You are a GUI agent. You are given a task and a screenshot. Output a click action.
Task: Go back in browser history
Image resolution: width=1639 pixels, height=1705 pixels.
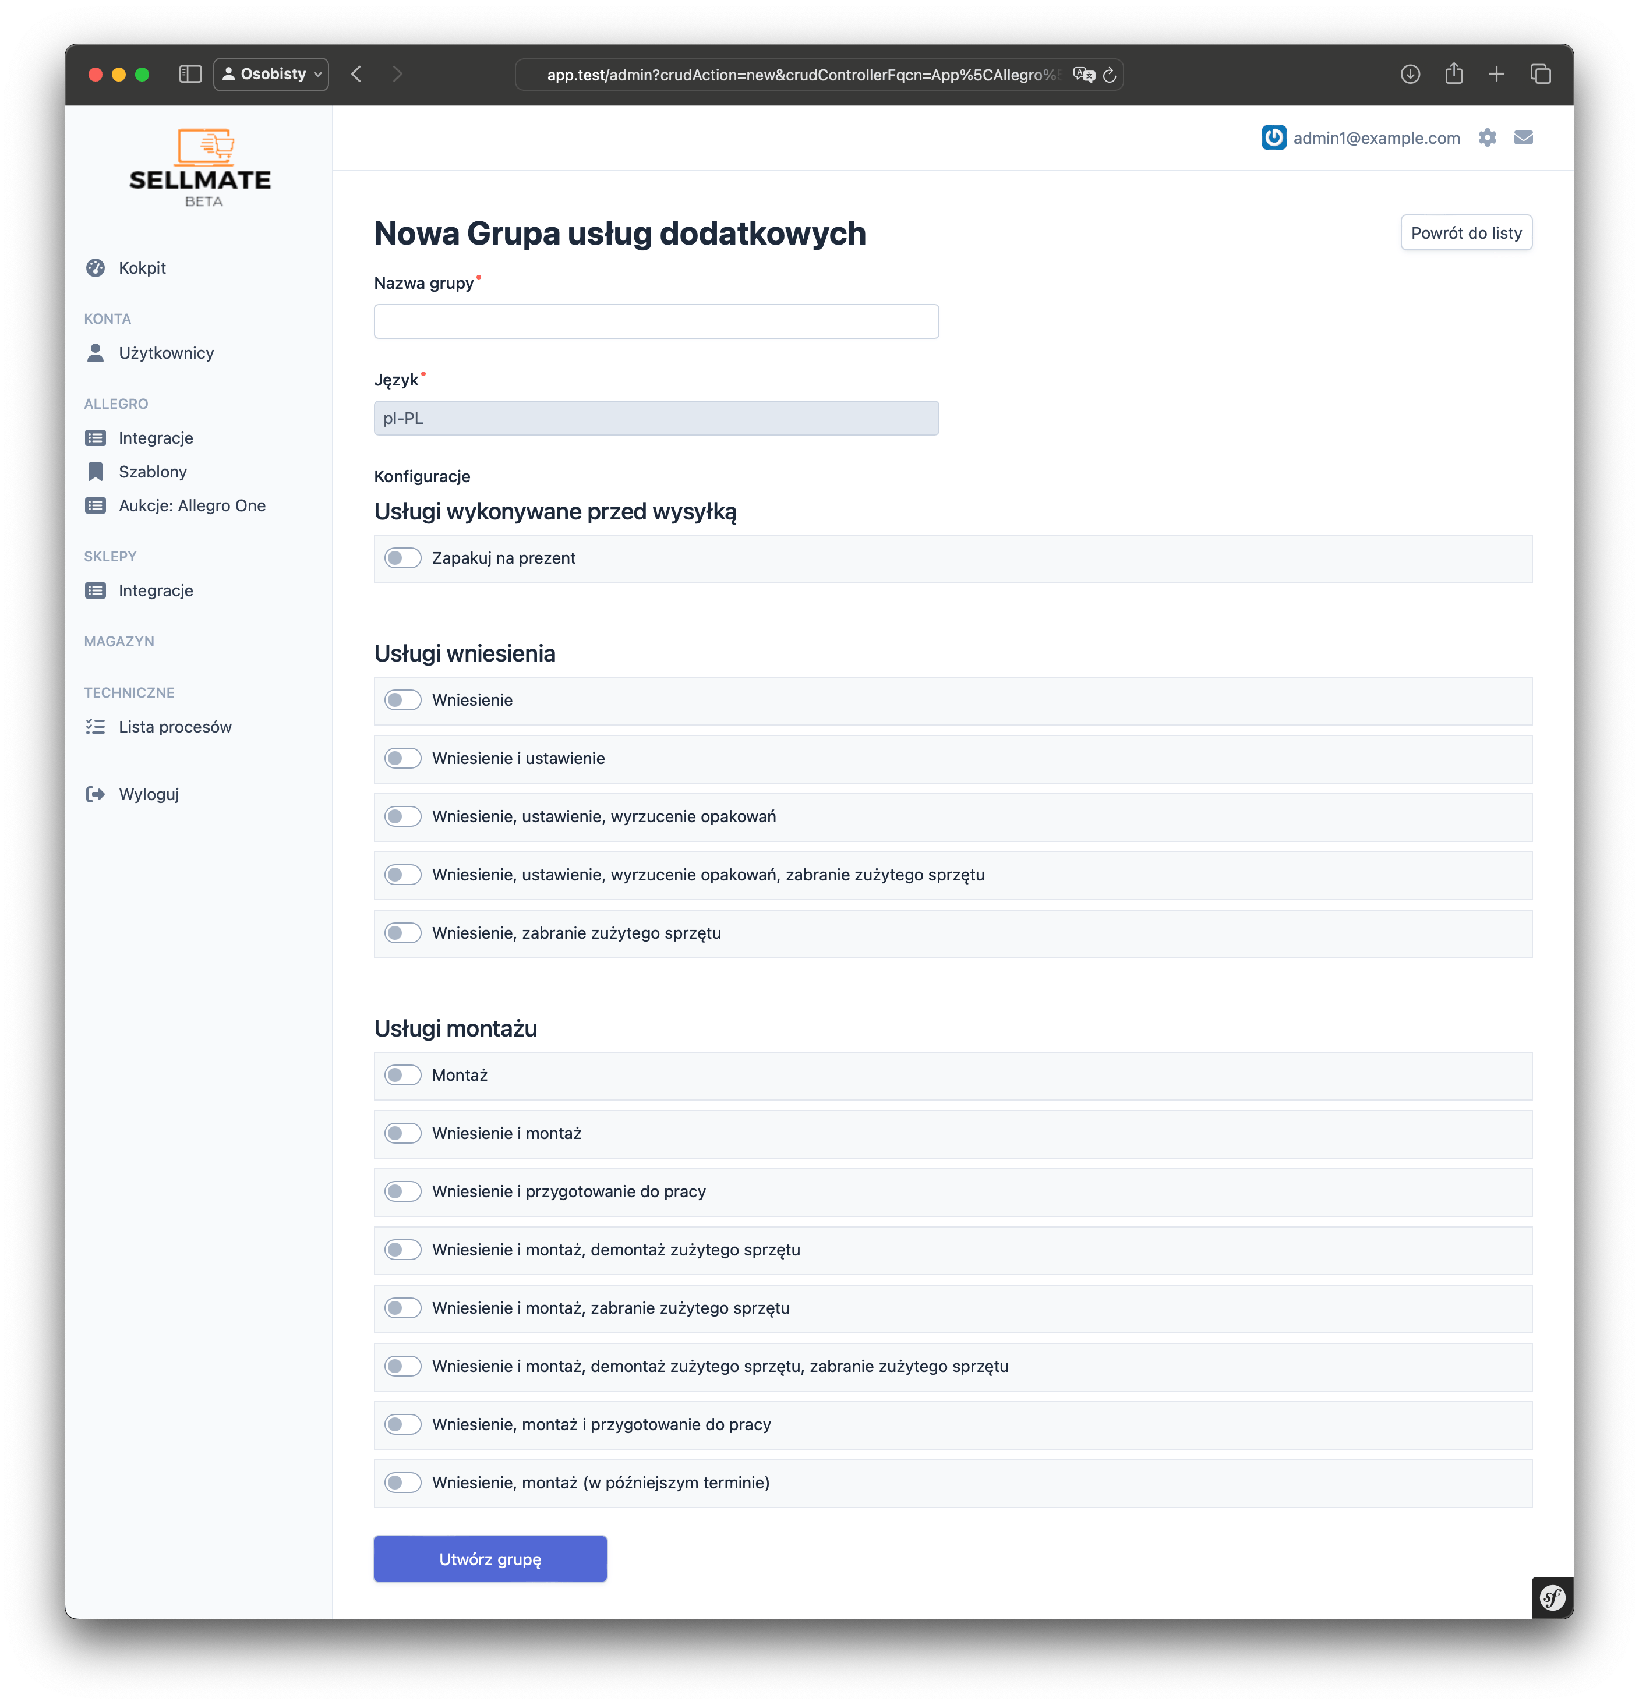(x=356, y=74)
